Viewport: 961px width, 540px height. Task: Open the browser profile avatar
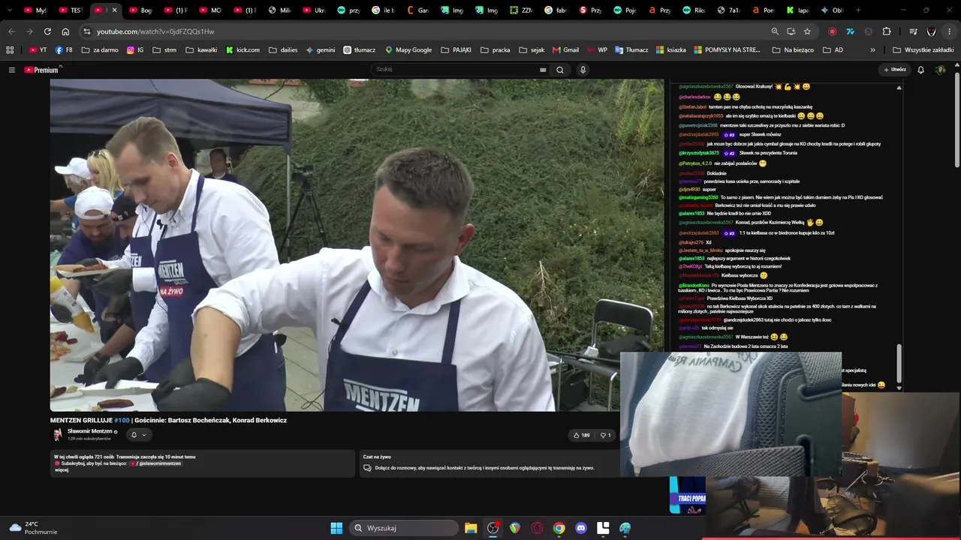coord(932,31)
